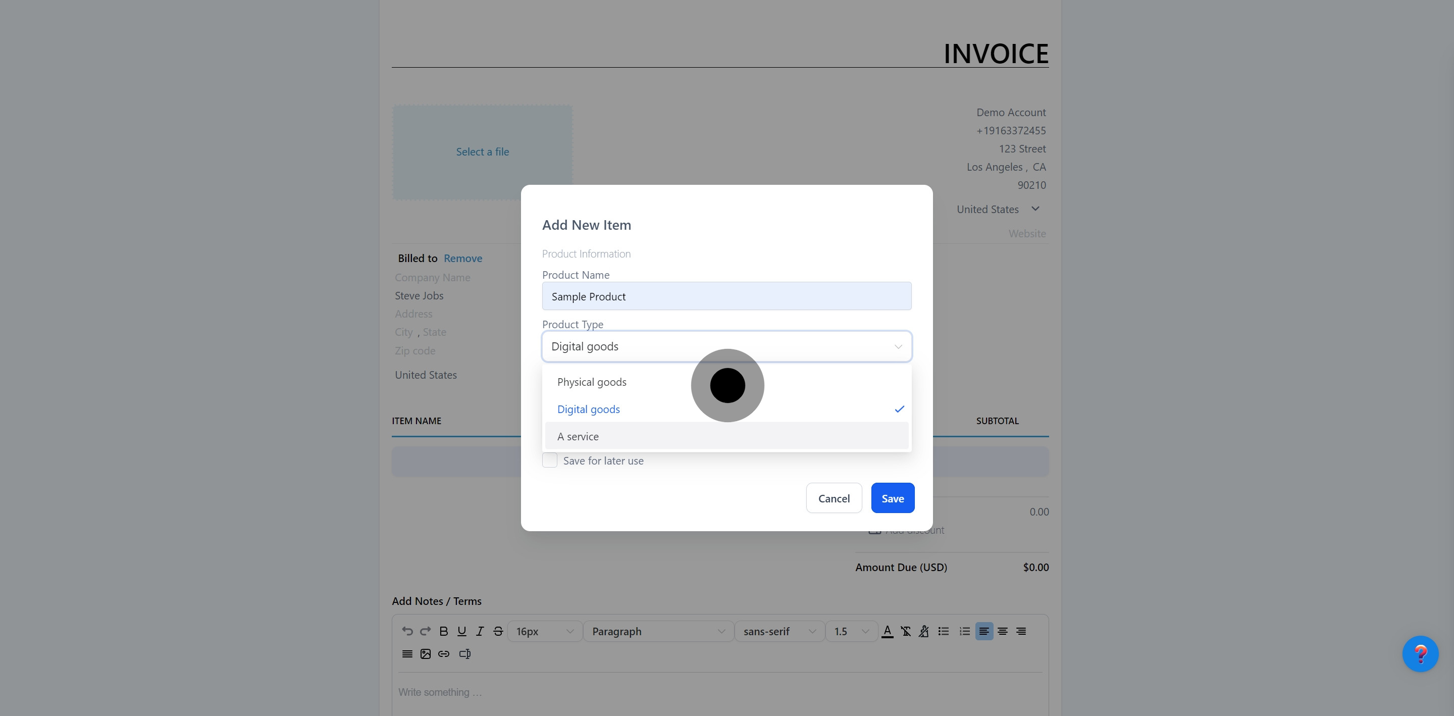The height and width of the screenshot is (716, 1454).
Task: Select the A service option
Action: pos(578,436)
